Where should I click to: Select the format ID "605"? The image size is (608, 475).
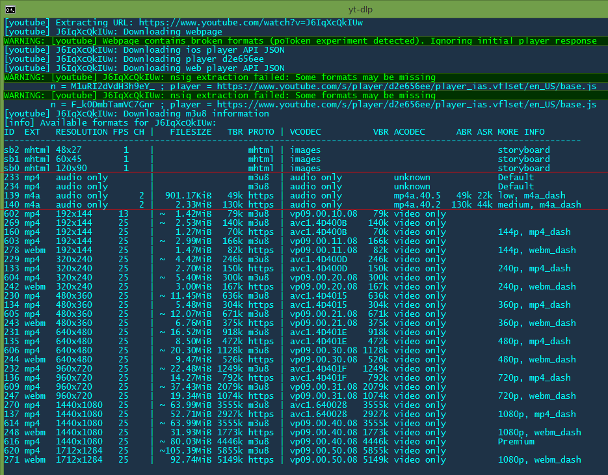[x=12, y=314]
